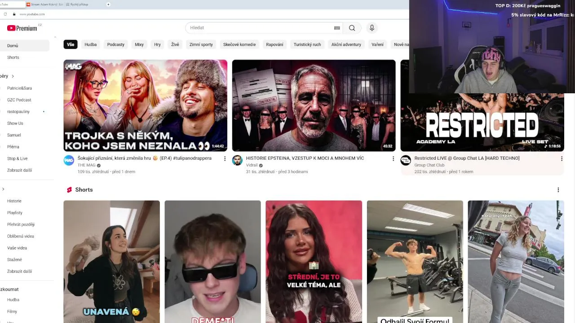
Task: Select the Hry filter chip
Action: tap(157, 44)
